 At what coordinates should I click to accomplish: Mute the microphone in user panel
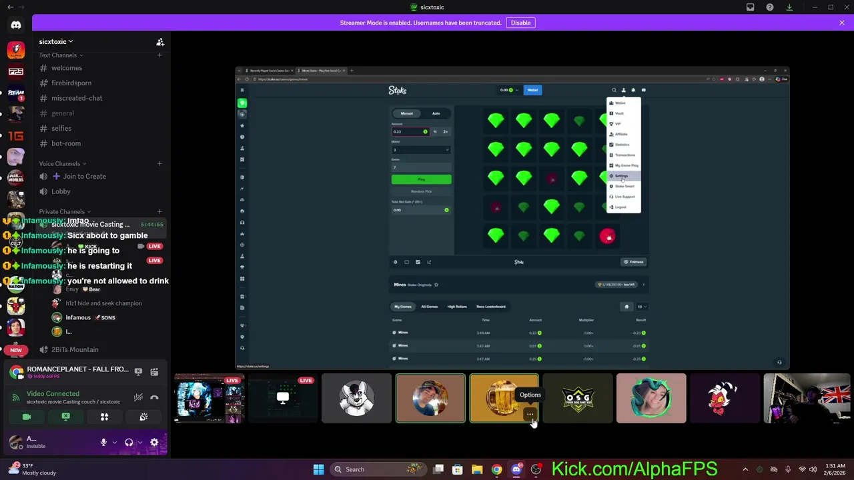tap(103, 442)
